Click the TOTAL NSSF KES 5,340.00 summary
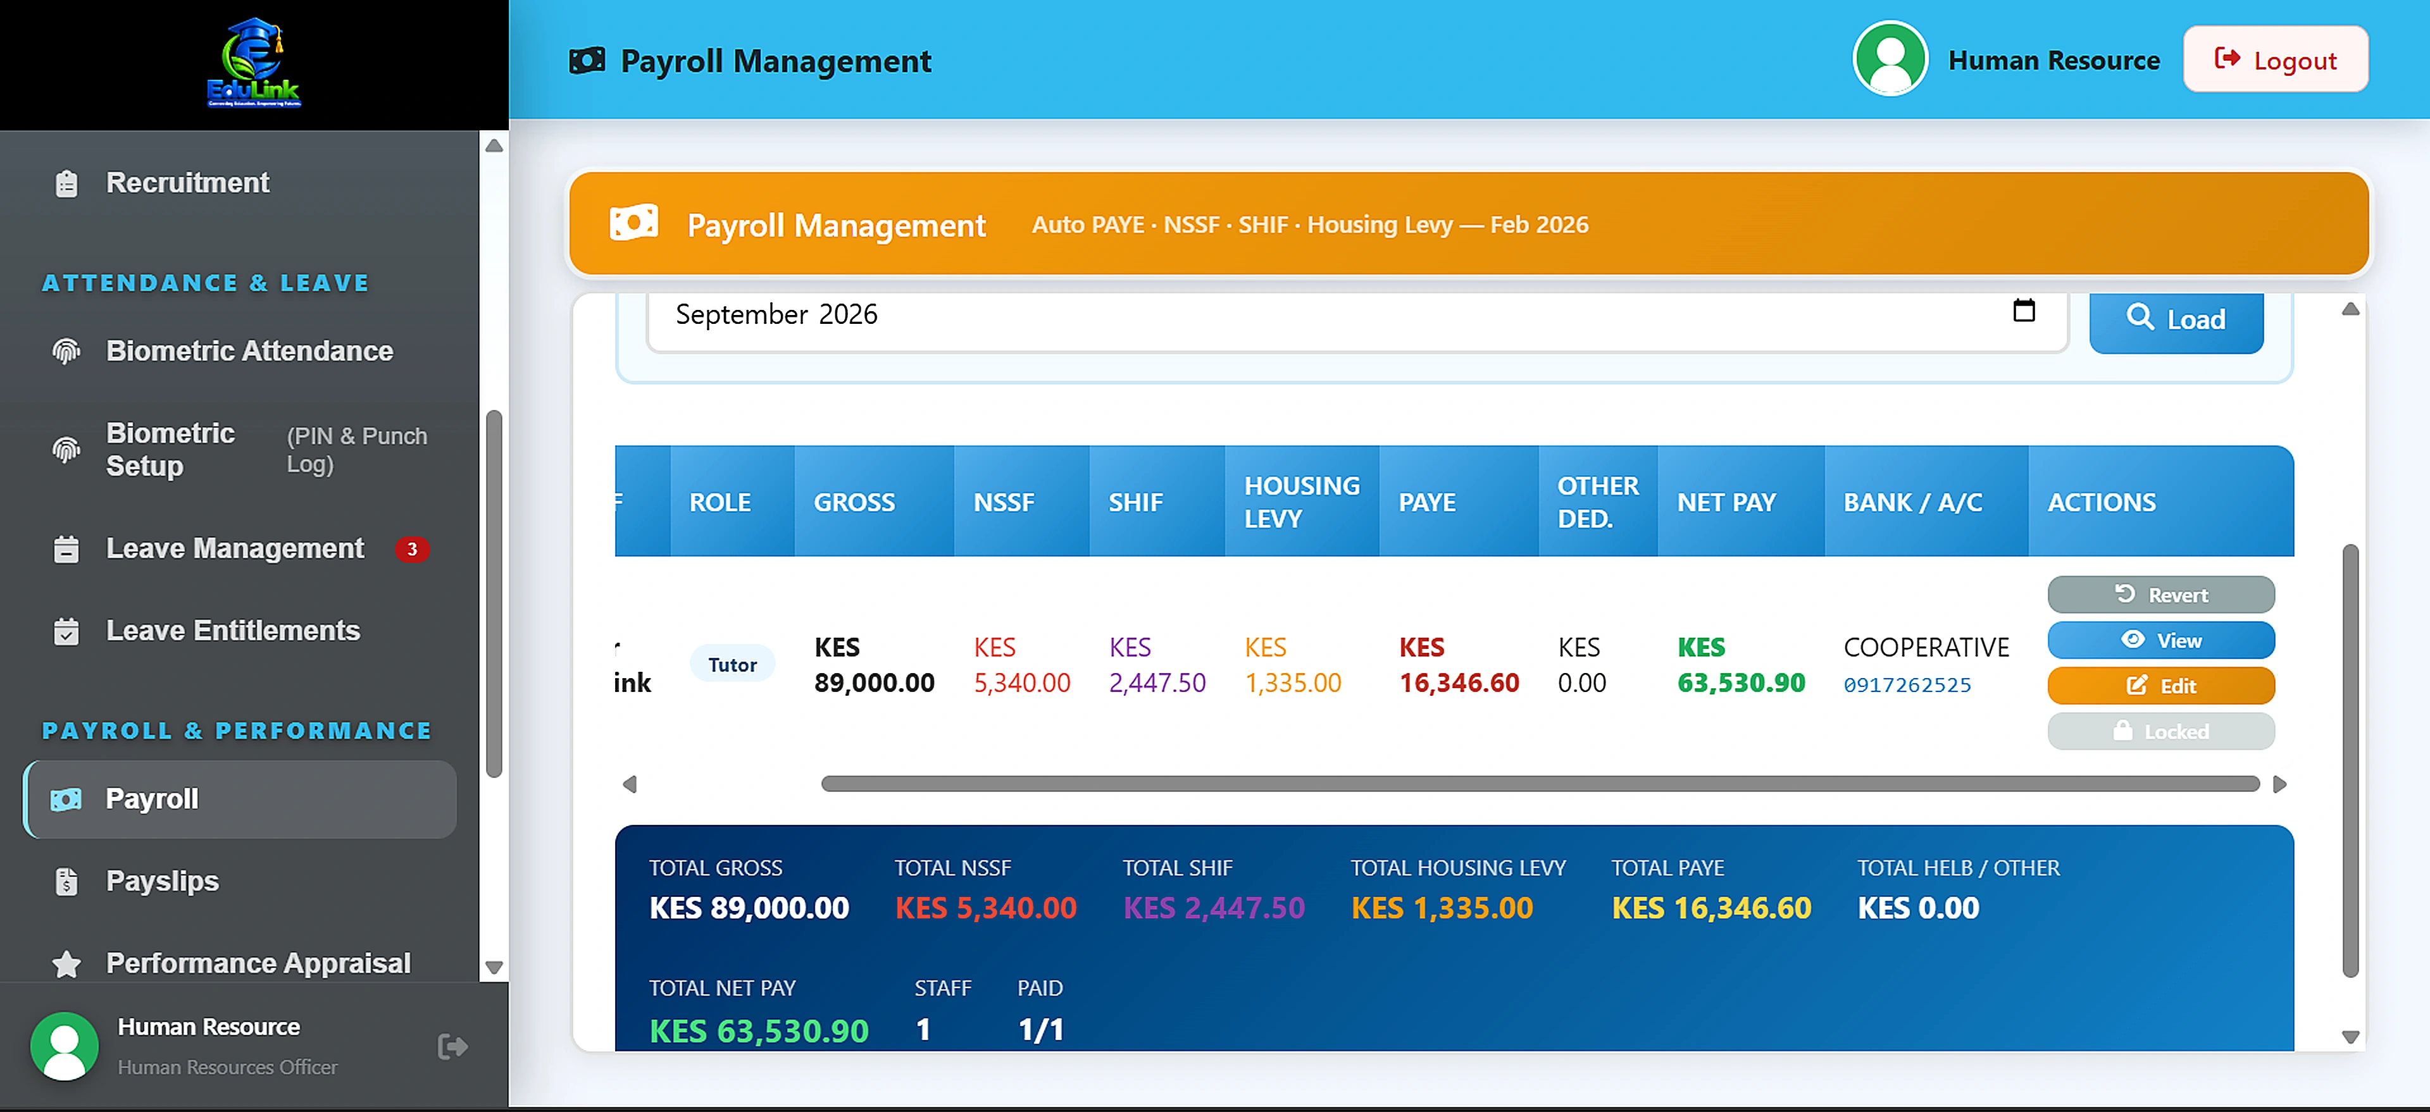2430x1112 pixels. [x=986, y=889]
